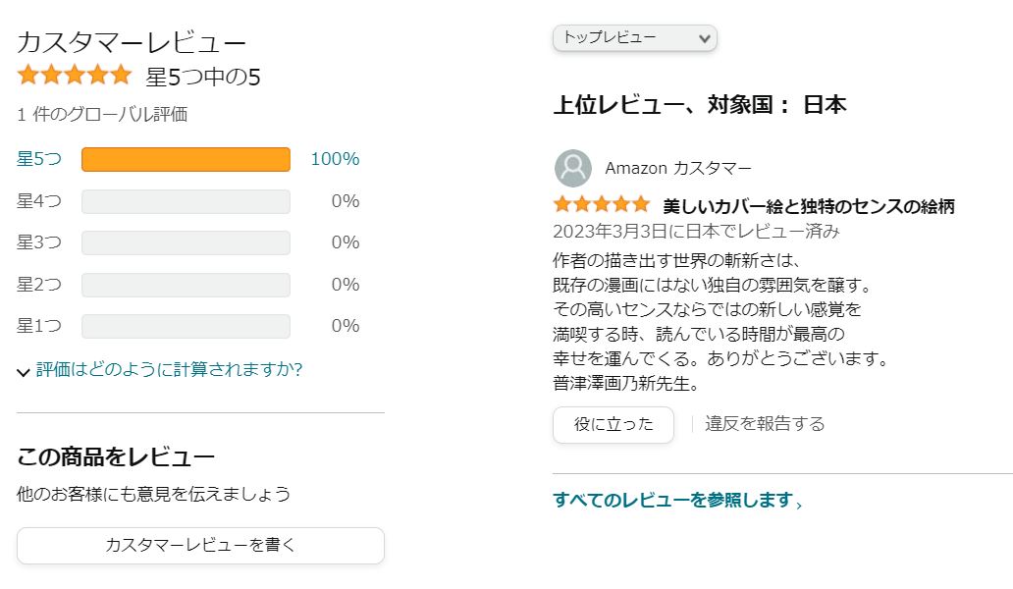Click the empty 星2つ histogram bar
The width and height of the screenshot is (1013, 589).
tap(186, 285)
